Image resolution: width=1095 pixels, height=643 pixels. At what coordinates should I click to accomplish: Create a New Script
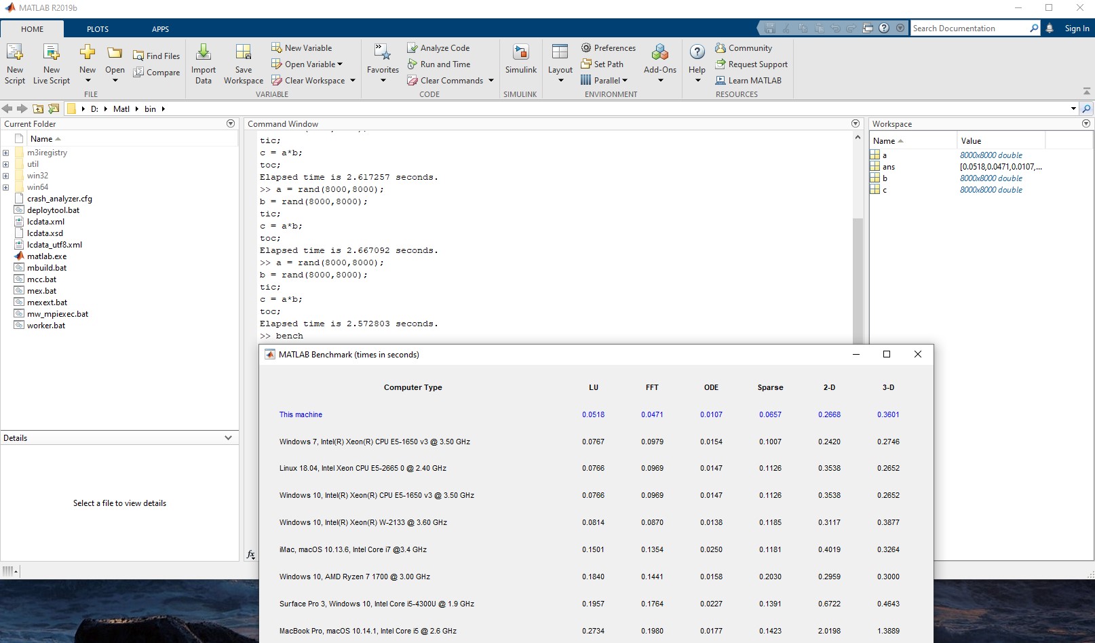click(x=15, y=64)
